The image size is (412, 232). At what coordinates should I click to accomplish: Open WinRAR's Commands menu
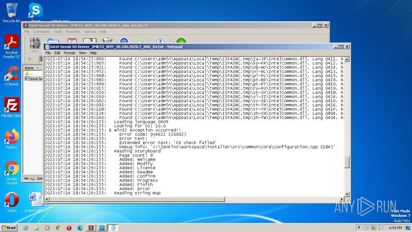pos(42,32)
